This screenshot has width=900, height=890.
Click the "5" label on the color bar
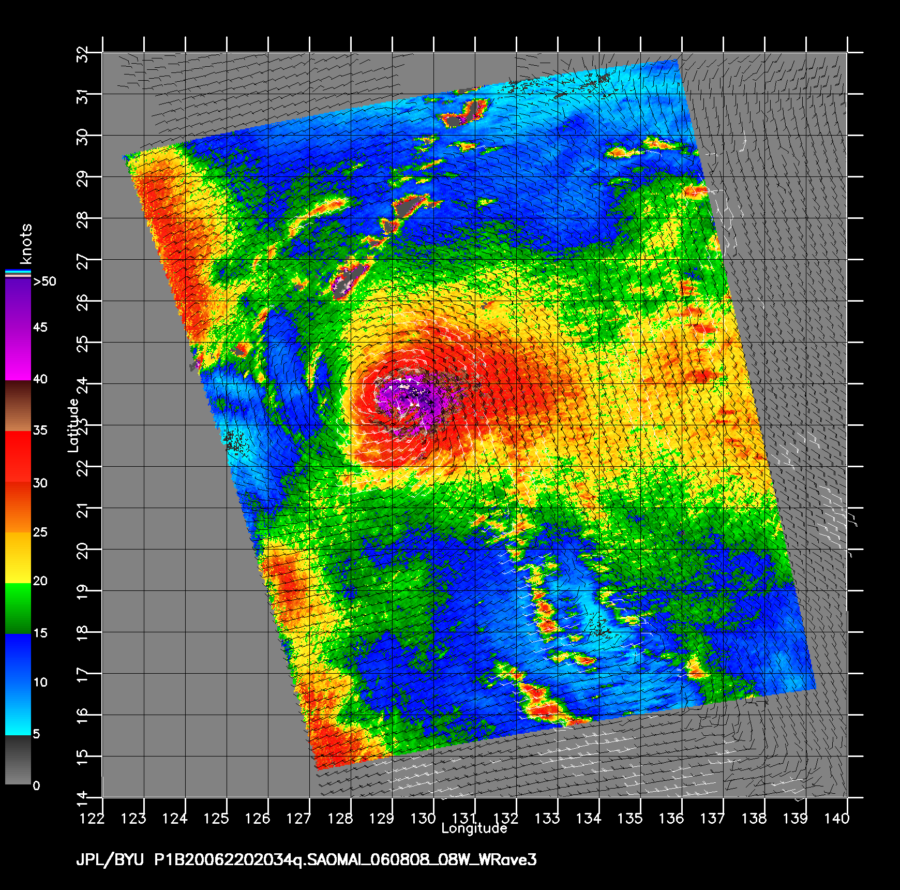click(36, 734)
